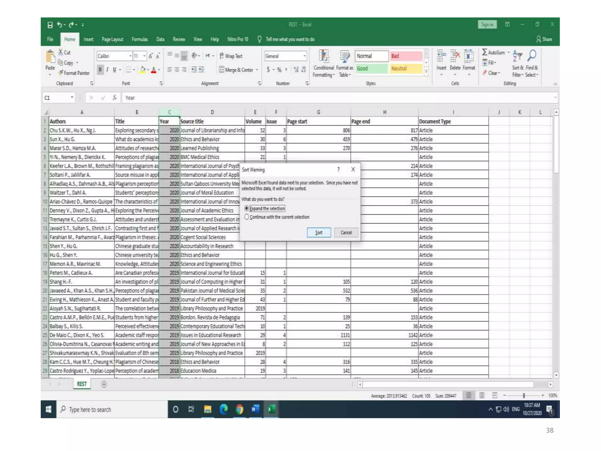Cancel the Sort Warning dialog
The width and height of the screenshot is (601, 451).
point(346,232)
